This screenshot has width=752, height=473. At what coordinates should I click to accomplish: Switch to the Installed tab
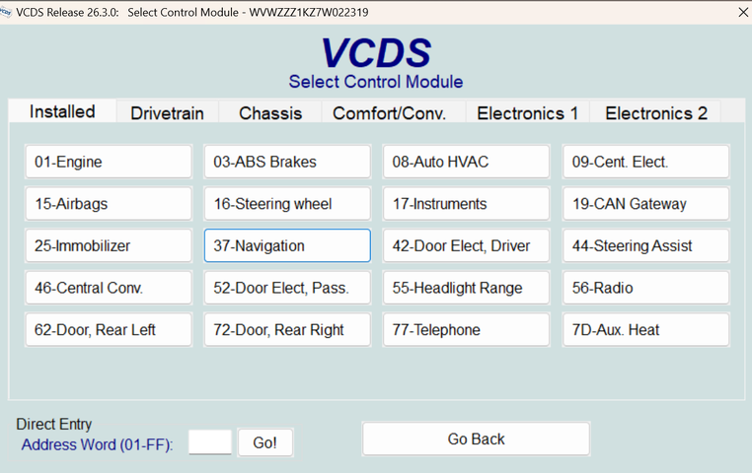(62, 111)
